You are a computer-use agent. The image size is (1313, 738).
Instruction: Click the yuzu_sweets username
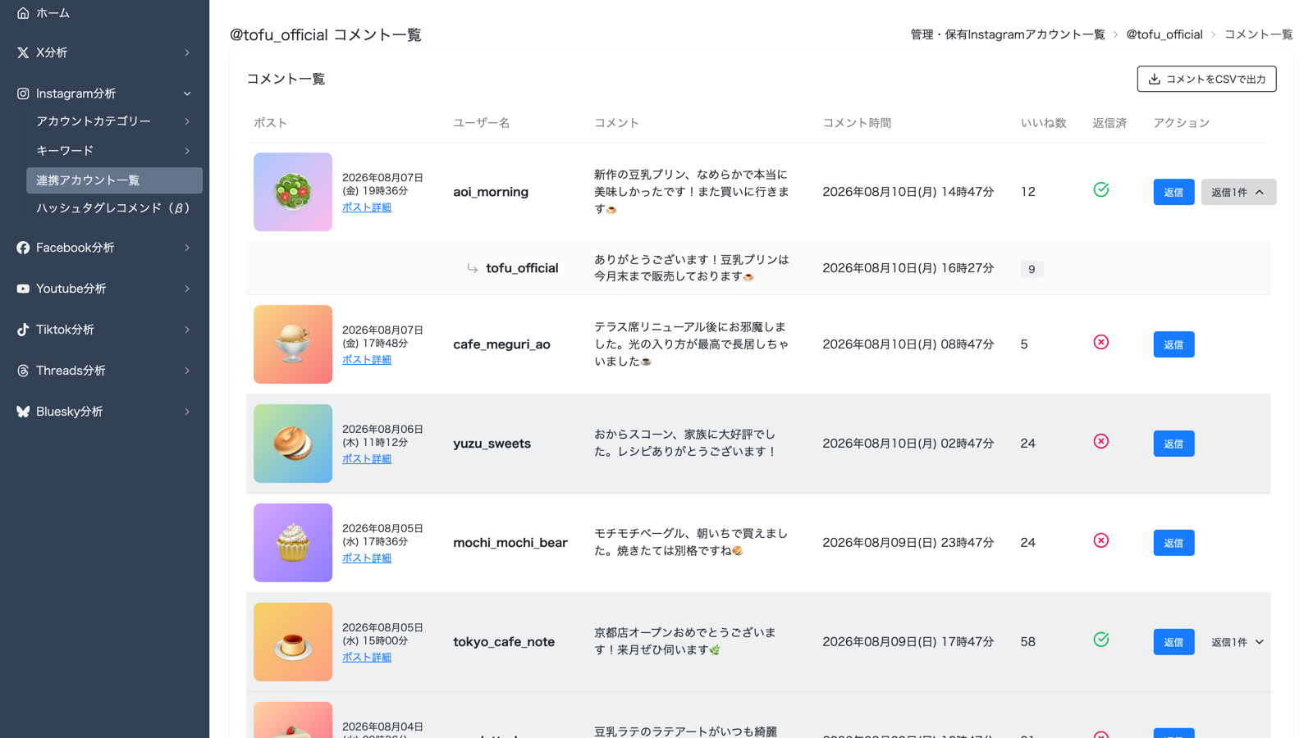coord(492,444)
